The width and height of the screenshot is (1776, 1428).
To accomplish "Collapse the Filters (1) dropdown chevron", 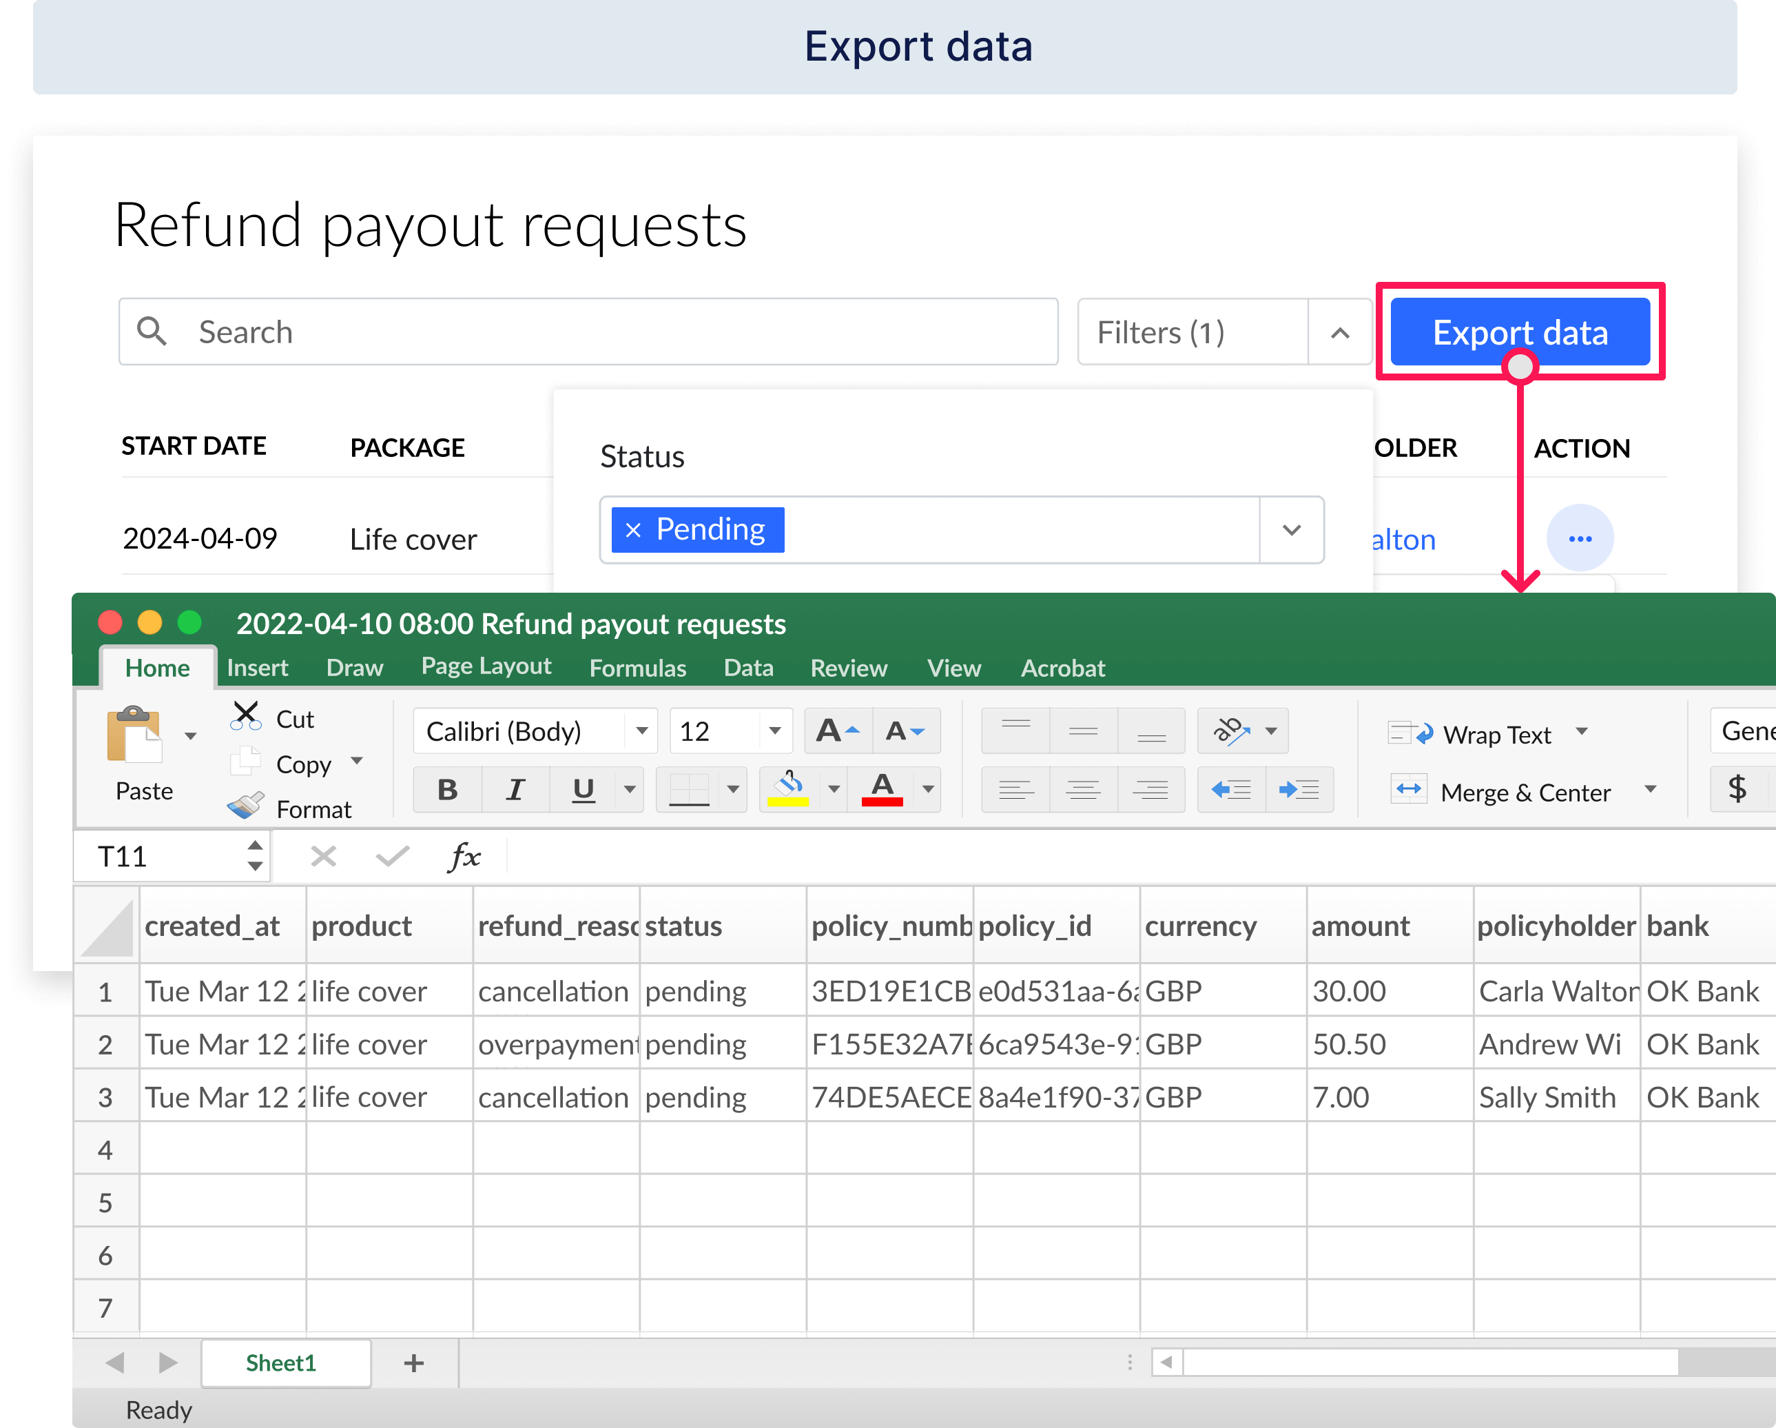I will point(1340,333).
